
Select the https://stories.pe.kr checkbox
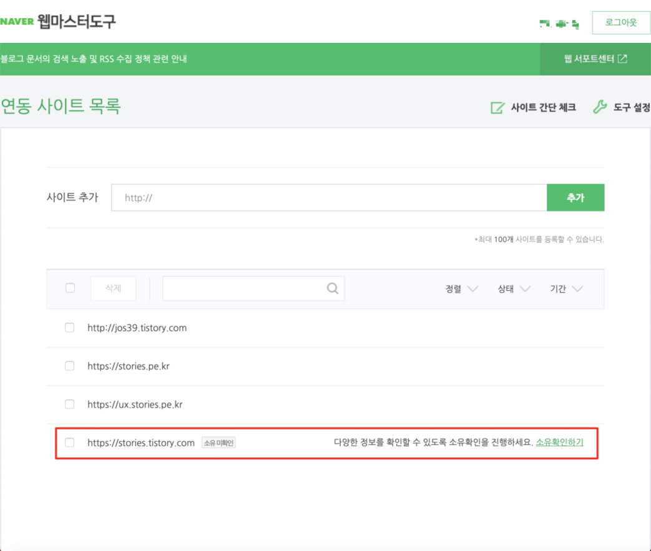(x=70, y=366)
